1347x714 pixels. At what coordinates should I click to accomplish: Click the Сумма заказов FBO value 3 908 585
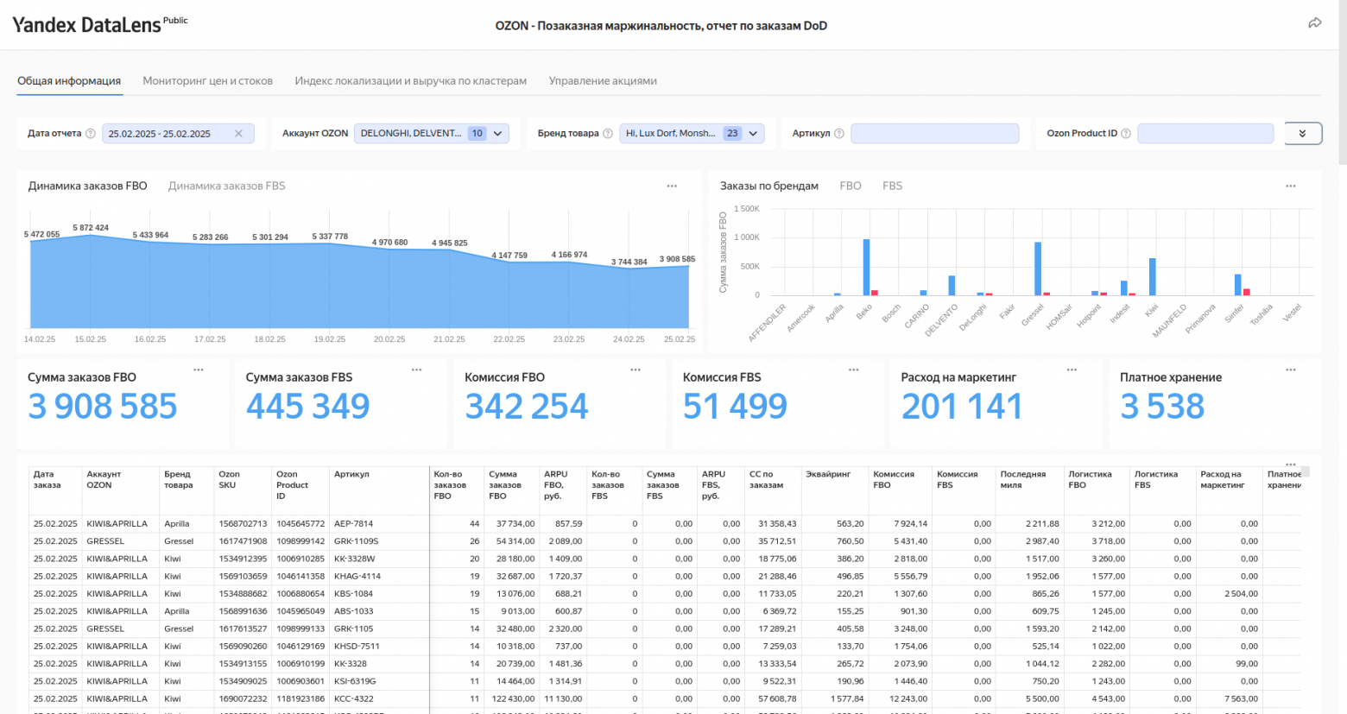[x=103, y=407]
